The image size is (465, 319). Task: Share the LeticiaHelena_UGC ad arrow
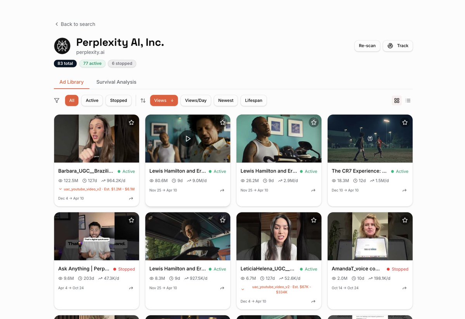(313, 302)
